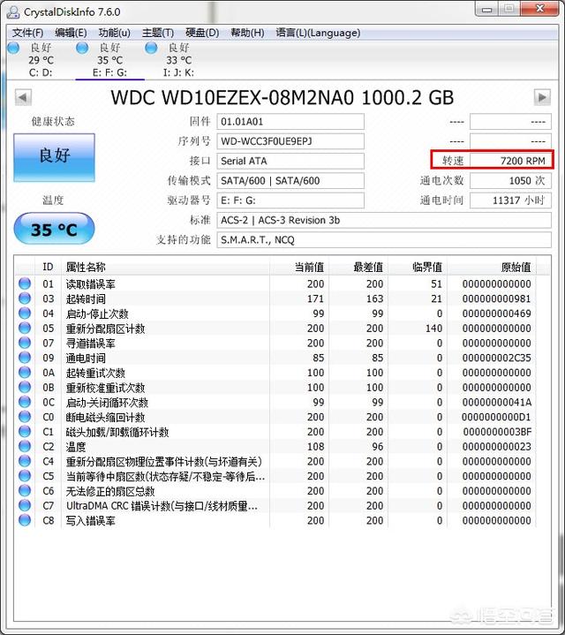This screenshot has width=565, height=635.
Task: Click the ACS-2 | ACS-3 Revision 3b field
Action: click(384, 220)
